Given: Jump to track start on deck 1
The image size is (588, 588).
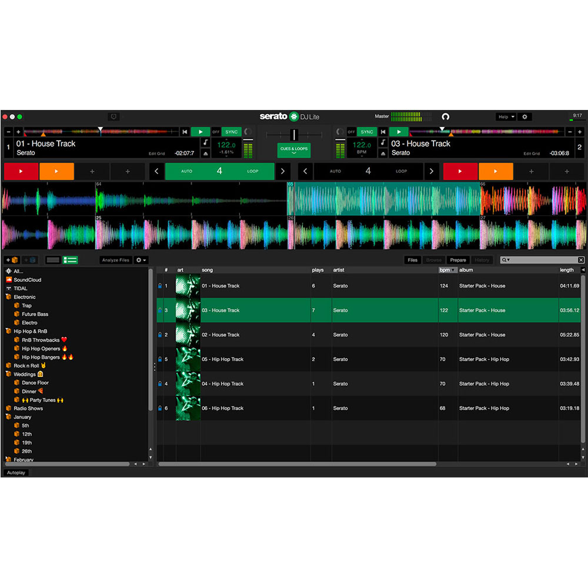Looking at the screenshot, I should [185, 132].
